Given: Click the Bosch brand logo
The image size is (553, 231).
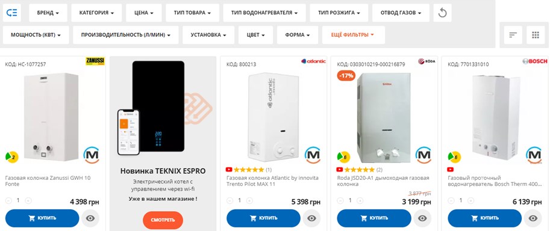Looking at the screenshot, I should tap(535, 61).
